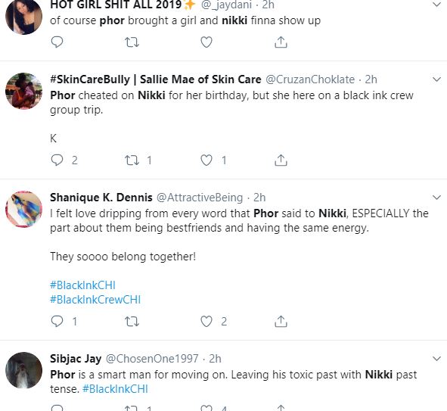The width and height of the screenshot is (447, 411).
Task: Expand options for @AttractiveBeing's tweet
Action: coord(436,198)
